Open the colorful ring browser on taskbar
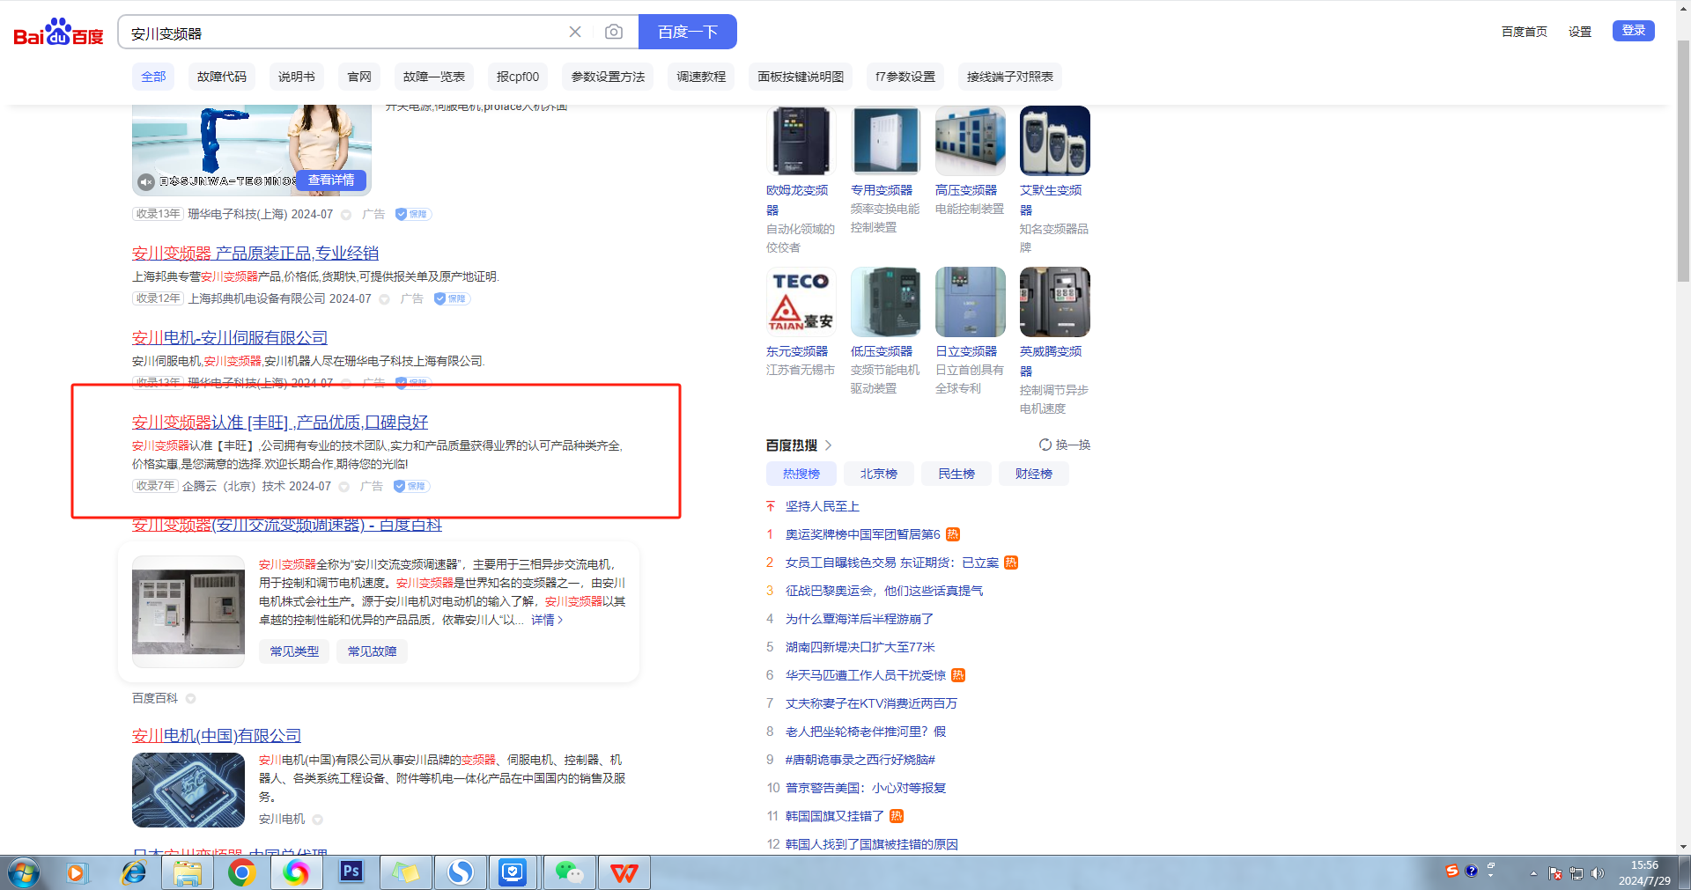This screenshot has width=1691, height=890. [296, 872]
